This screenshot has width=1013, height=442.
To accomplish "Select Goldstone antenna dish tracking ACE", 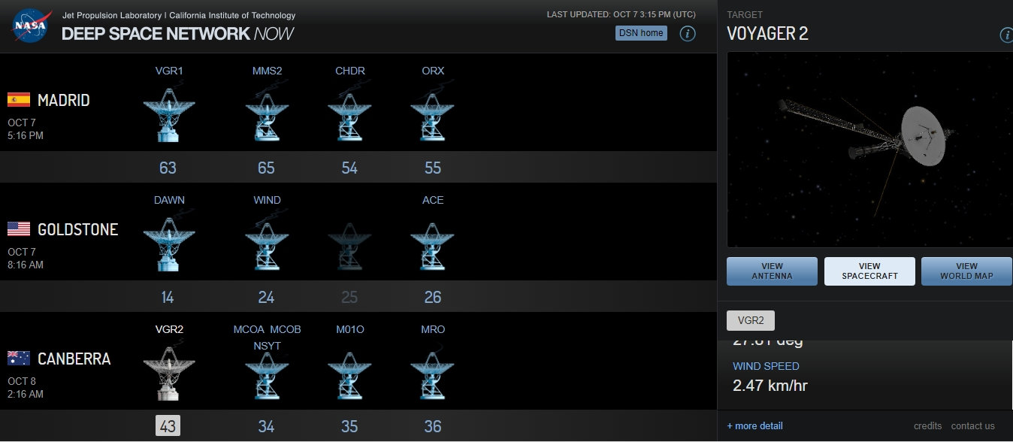I will (432, 246).
